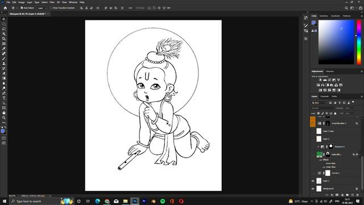Open the Image menu

point(22,2)
